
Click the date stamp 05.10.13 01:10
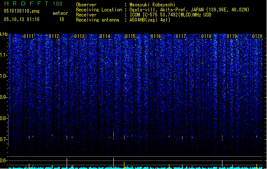pos(22,19)
